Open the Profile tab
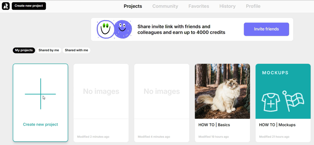 253,6
